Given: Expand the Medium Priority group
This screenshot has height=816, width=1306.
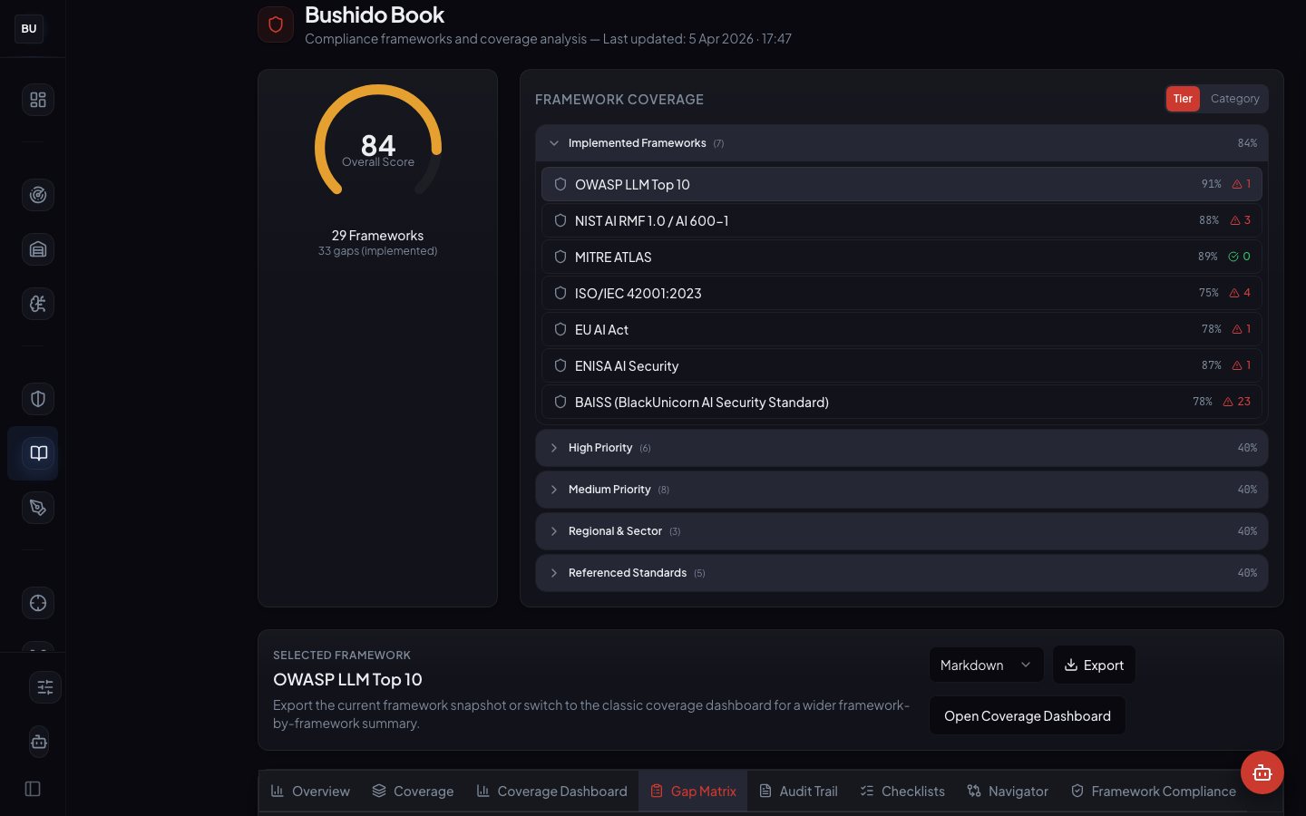Looking at the screenshot, I should pyautogui.click(x=902, y=490).
